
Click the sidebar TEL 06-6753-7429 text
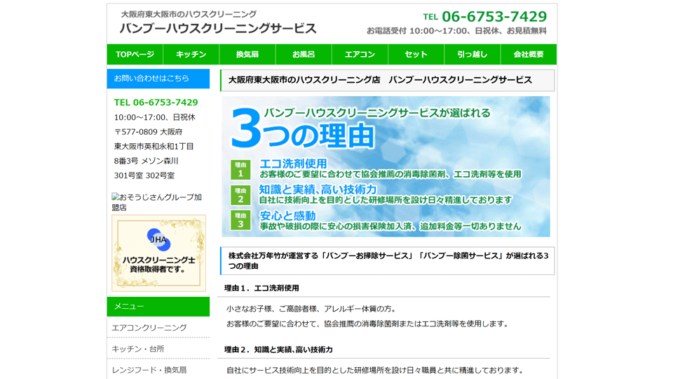tap(156, 102)
